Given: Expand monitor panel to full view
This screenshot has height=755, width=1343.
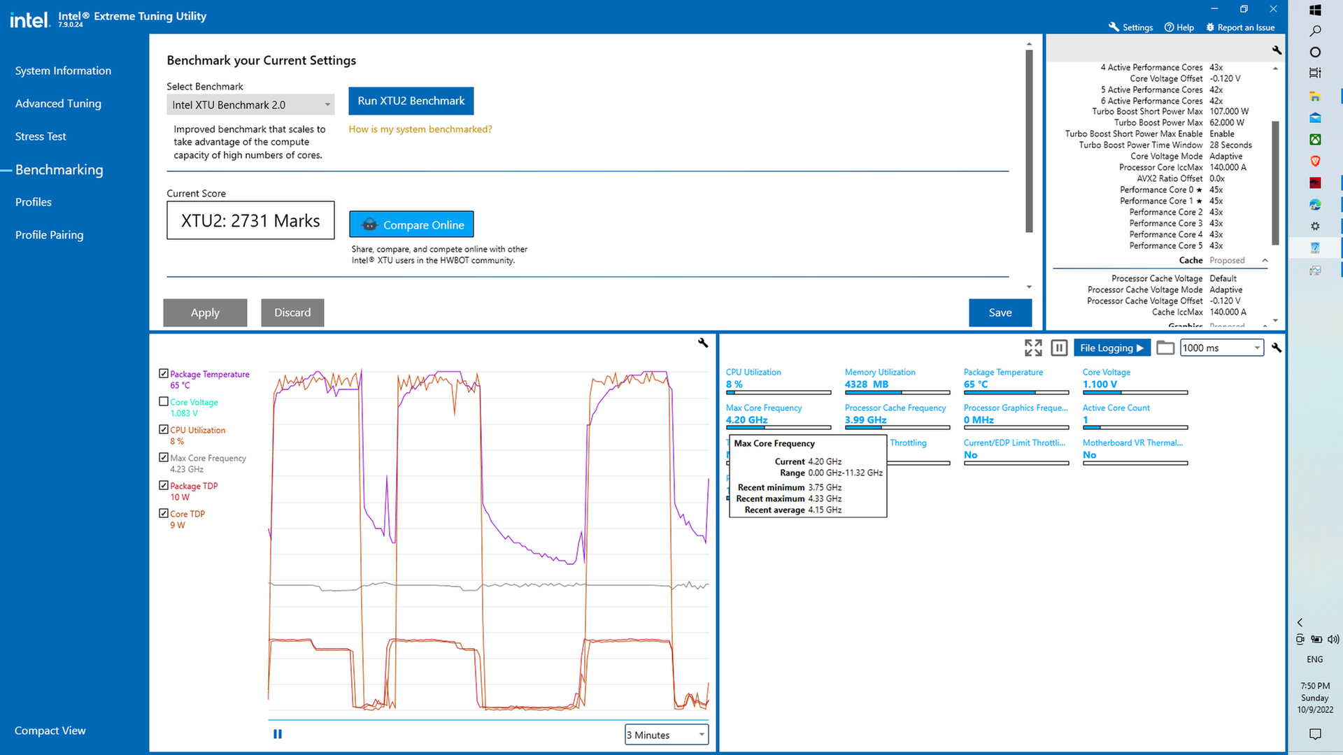Looking at the screenshot, I should pyautogui.click(x=1033, y=347).
